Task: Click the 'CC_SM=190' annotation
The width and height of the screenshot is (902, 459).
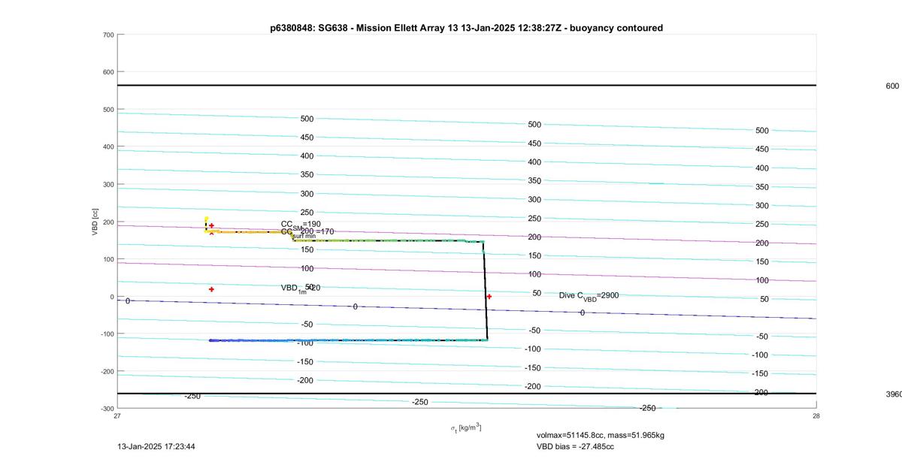Action: click(301, 224)
